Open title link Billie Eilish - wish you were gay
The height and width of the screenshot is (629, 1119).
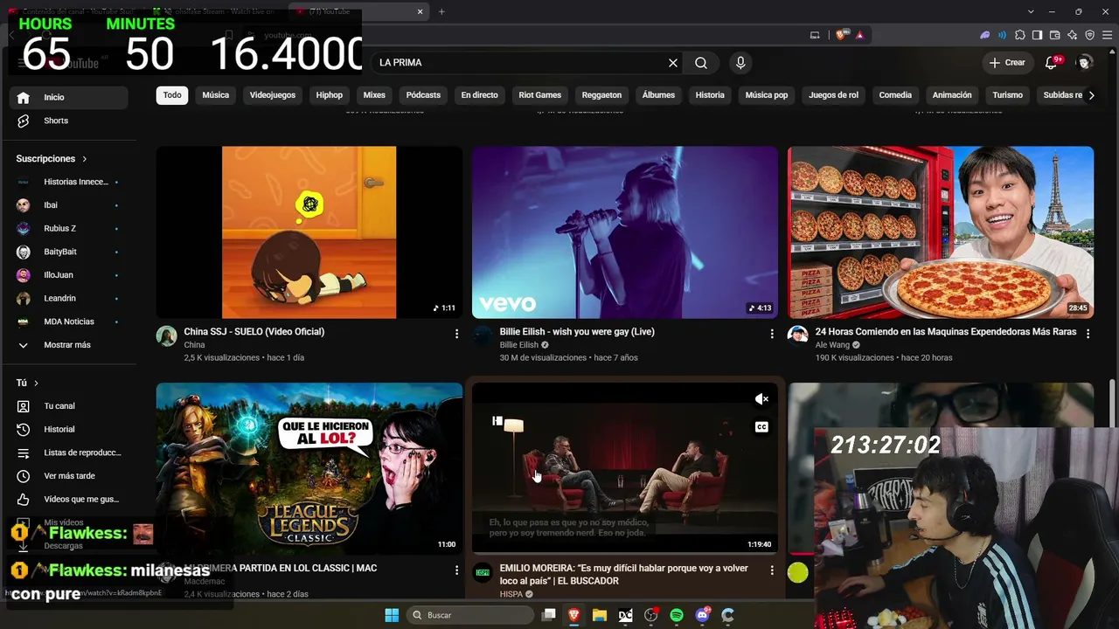[577, 332]
